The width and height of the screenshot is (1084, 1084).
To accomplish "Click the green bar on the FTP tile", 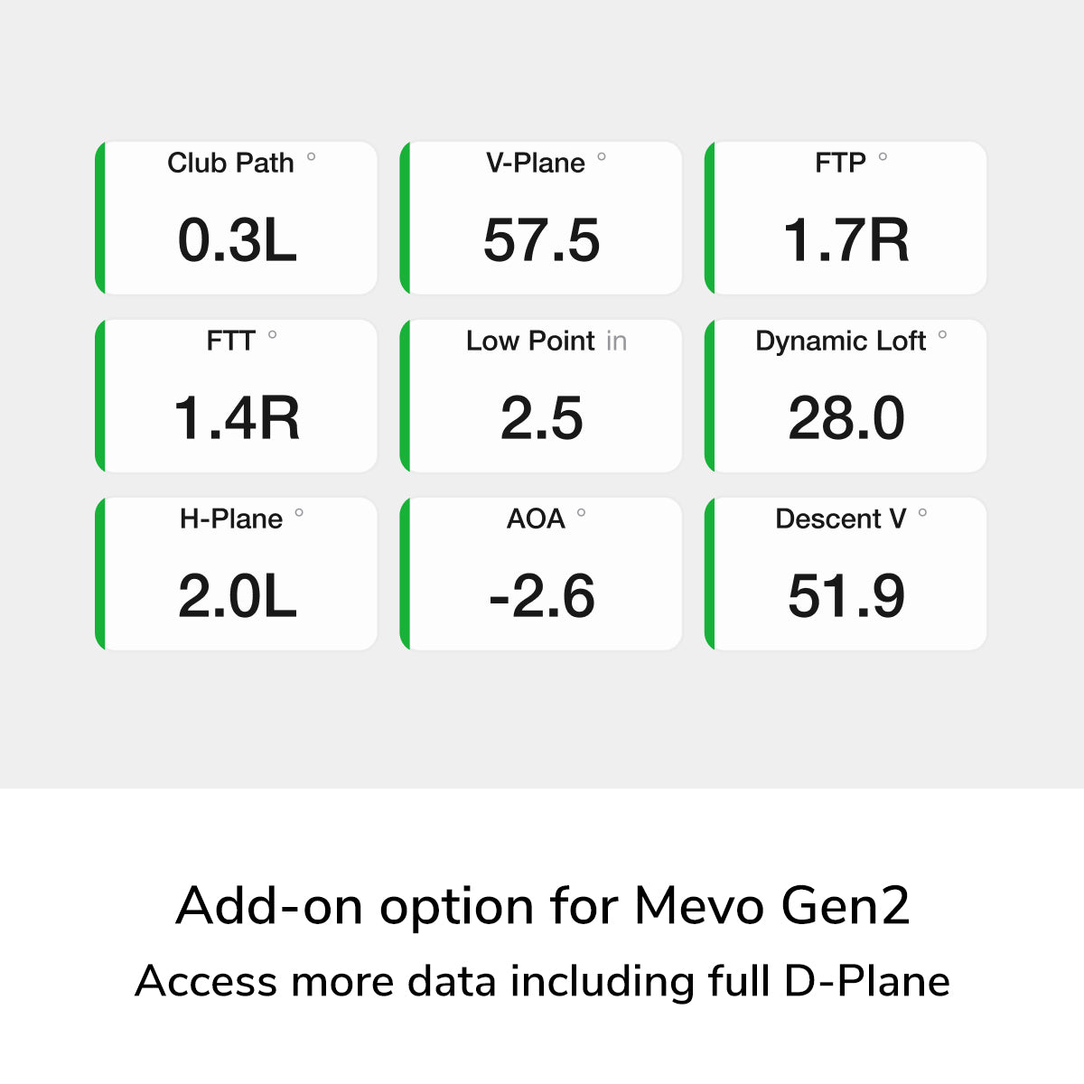I will pos(710,218).
